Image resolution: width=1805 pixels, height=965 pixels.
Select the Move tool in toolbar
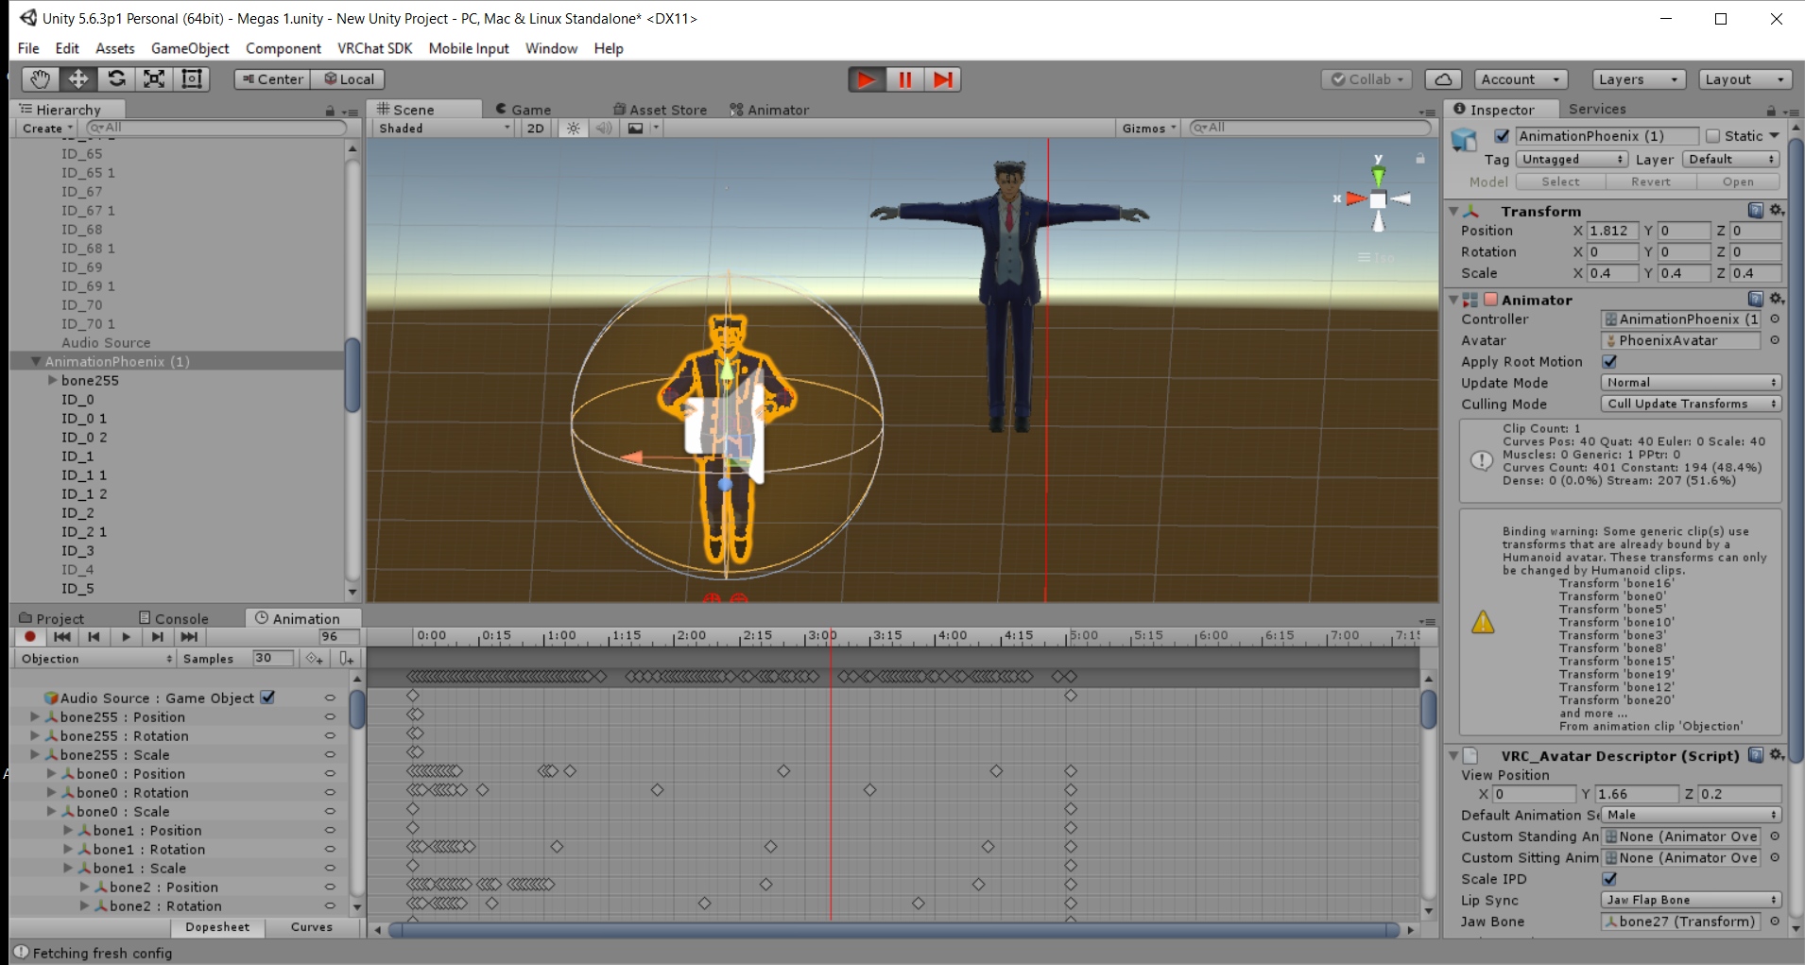pyautogui.click(x=78, y=79)
